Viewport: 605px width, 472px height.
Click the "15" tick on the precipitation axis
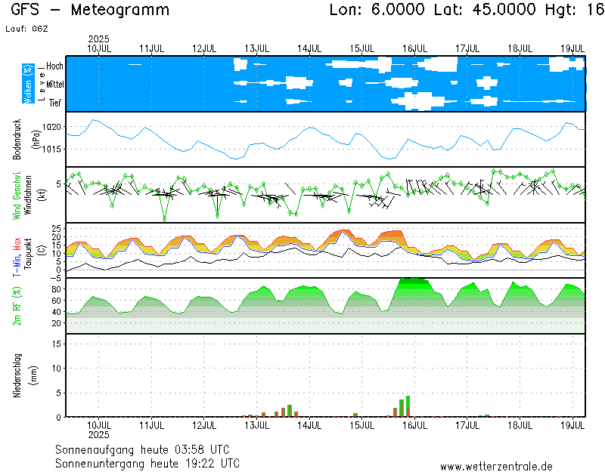click(57, 344)
